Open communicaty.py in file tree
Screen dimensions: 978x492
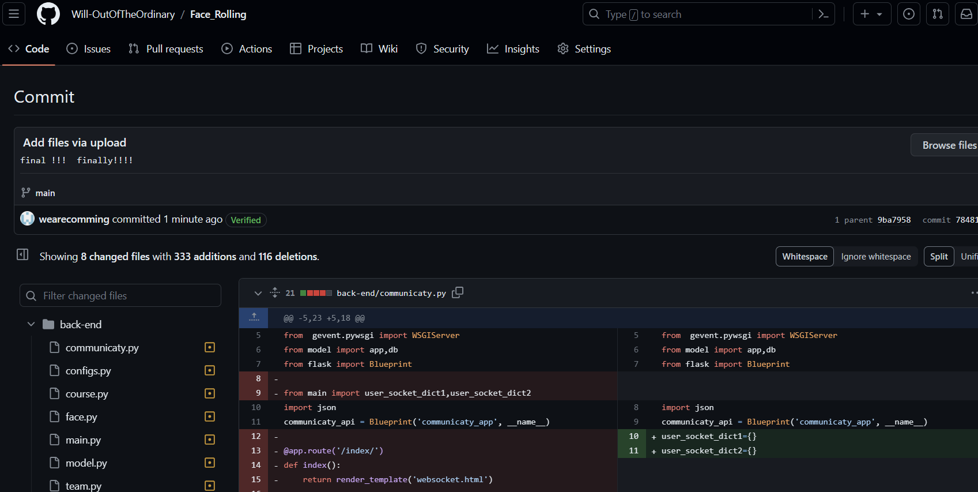pyautogui.click(x=102, y=348)
